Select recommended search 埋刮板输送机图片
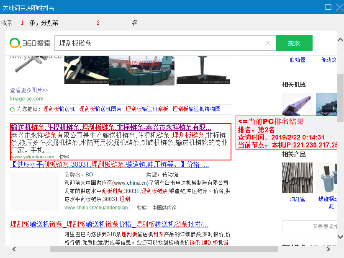The height and width of the screenshot is (258, 344). tap(100, 109)
